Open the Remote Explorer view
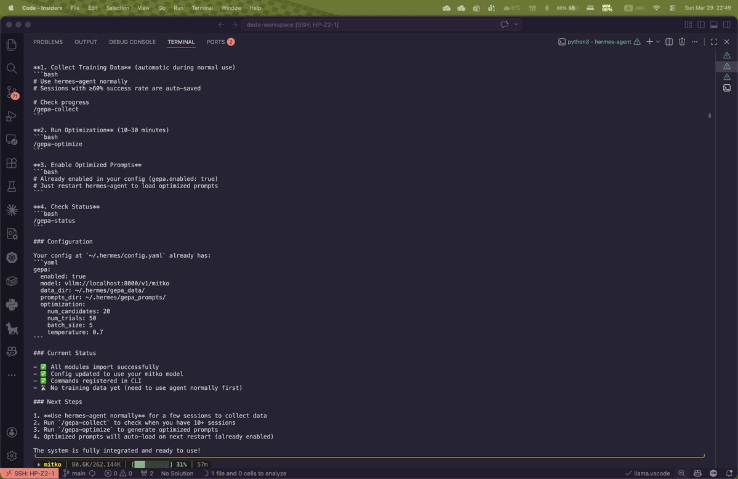The width and height of the screenshot is (738, 479). 12,139
